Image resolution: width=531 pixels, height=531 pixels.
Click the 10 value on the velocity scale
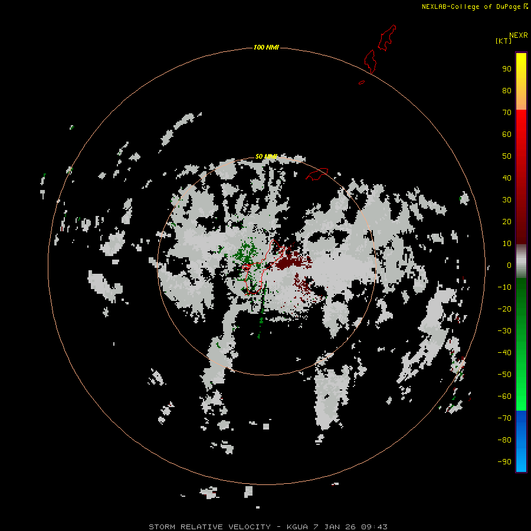click(x=507, y=244)
